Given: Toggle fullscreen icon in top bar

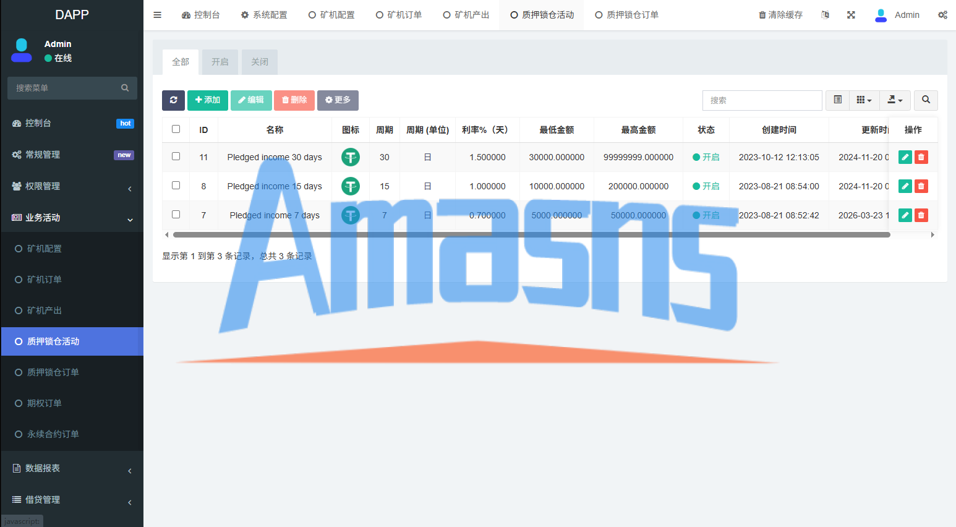Looking at the screenshot, I should tap(851, 15).
